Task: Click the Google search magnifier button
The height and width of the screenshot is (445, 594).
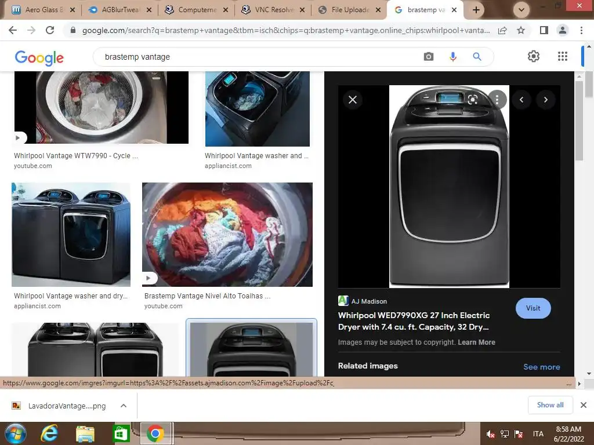Action: (477, 57)
